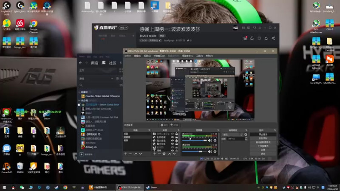
Task: Adjust the desktop audio volume slider
Action: coord(195,152)
